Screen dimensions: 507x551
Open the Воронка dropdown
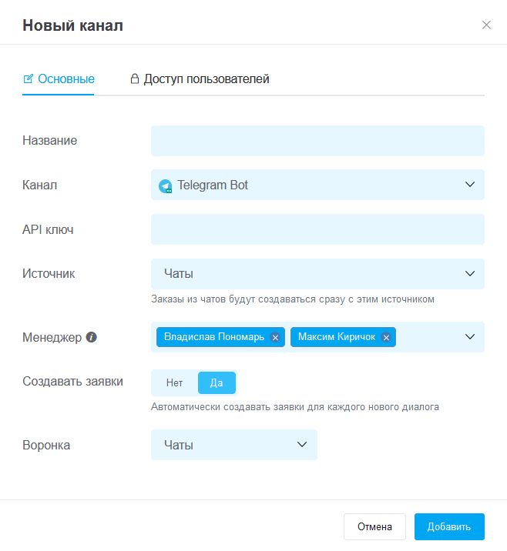click(x=234, y=445)
